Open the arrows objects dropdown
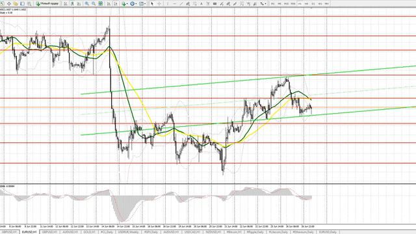 [263, 4]
